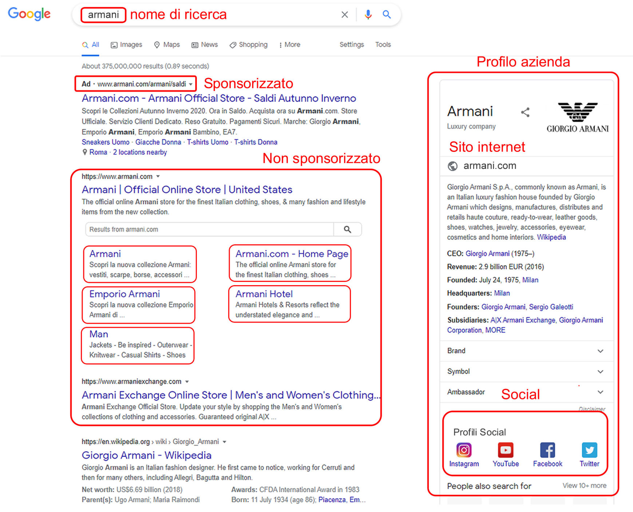The image size is (633, 512).
Task: Click the MORE subsidiaries link
Action: [x=495, y=330]
